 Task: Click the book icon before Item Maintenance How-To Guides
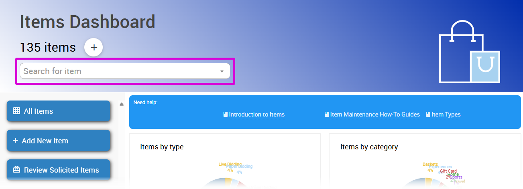coord(327,115)
